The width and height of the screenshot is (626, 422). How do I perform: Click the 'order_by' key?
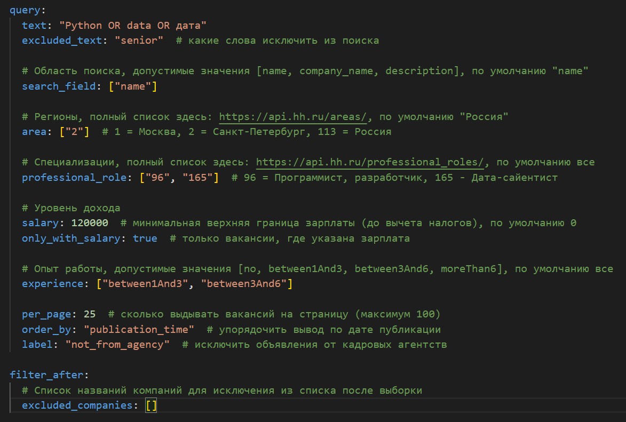click(46, 329)
